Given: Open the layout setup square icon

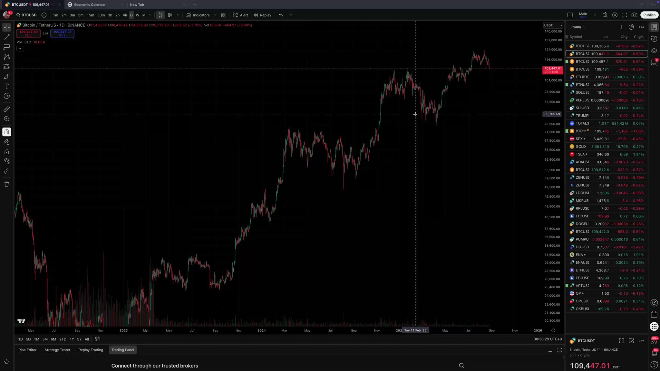Looking at the screenshot, I should click(570, 15).
